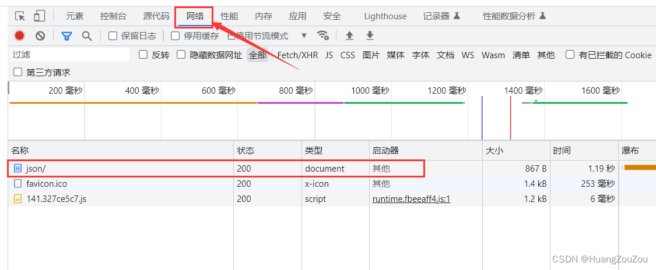Click the document icon beside json/

[17, 169]
